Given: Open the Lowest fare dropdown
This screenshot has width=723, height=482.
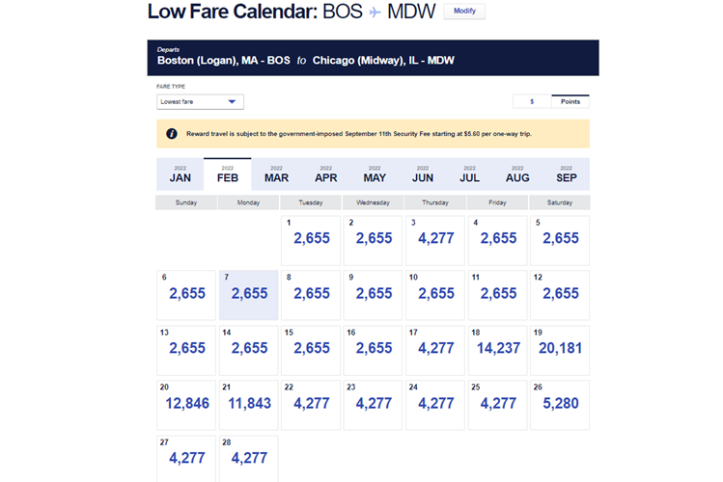Looking at the screenshot, I should (x=201, y=101).
